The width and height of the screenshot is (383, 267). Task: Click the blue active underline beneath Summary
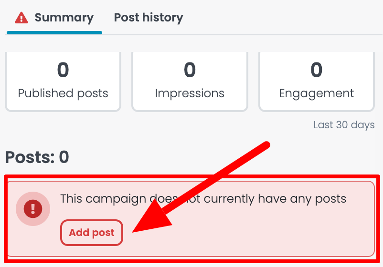pos(54,33)
